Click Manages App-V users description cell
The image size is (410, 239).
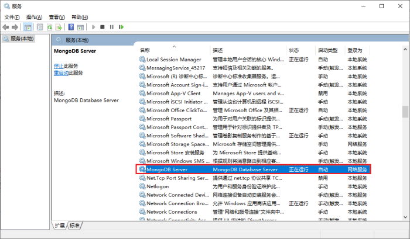(248, 93)
